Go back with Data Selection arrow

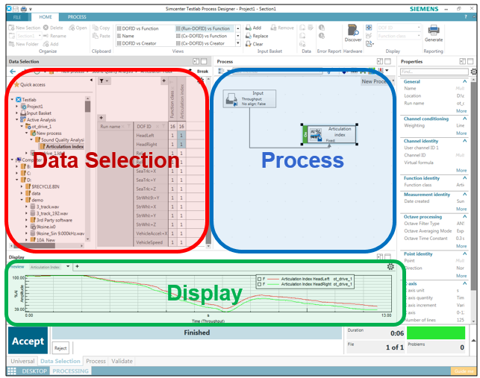tap(13, 72)
